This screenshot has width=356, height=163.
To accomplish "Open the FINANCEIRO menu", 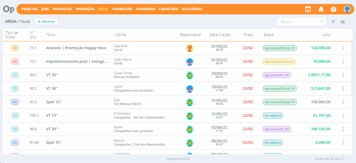I will 122,9.
